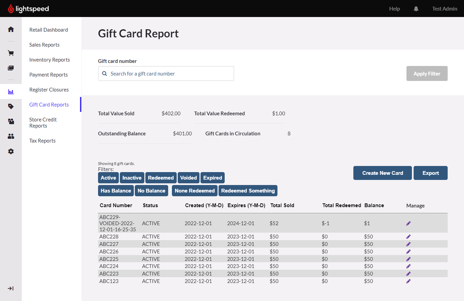Click the pencil icon for card ABC123
The width and height of the screenshot is (464, 301).
(x=409, y=281)
